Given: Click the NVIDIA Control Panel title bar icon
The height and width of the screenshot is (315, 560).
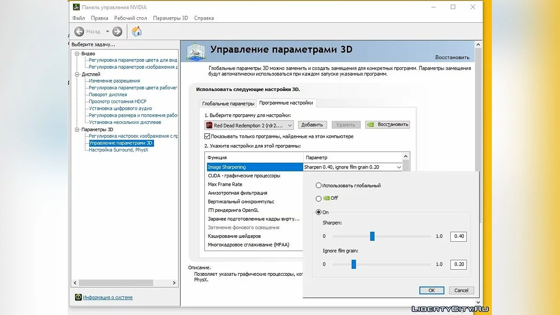Looking at the screenshot, I should 76,7.
